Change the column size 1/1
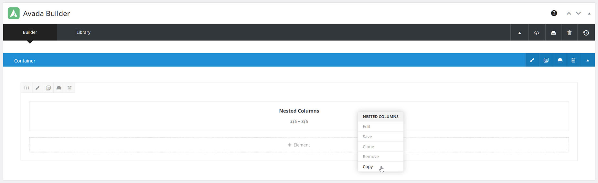Image resolution: width=598 pixels, height=183 pixels. click(27, 88)
